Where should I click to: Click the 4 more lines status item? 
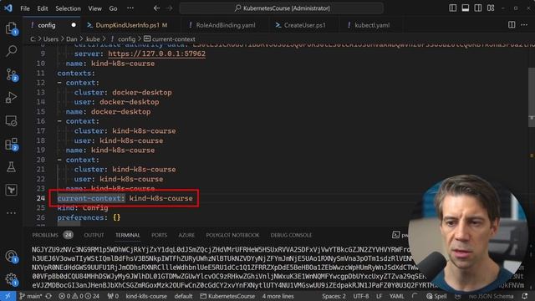[x=278, y=296]
